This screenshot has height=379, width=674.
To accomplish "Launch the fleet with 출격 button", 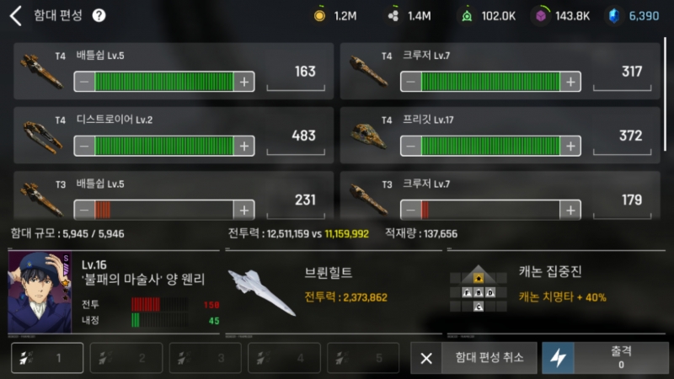I will pyautogui.click(x=605, y=358).
